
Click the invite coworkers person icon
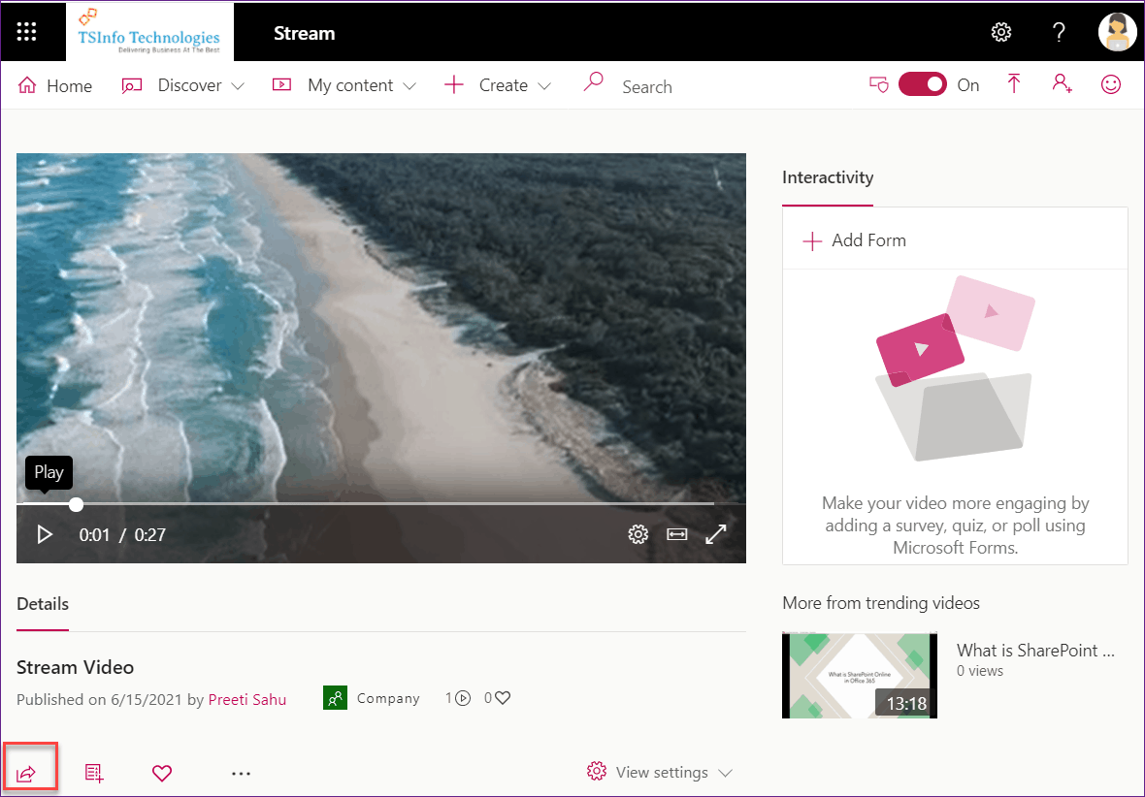pyautogui.click(x=1063, y=83)
